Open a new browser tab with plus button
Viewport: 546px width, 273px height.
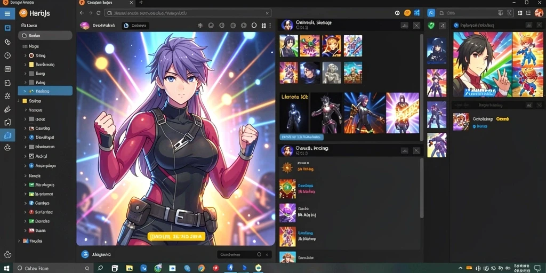click(141, 3)
